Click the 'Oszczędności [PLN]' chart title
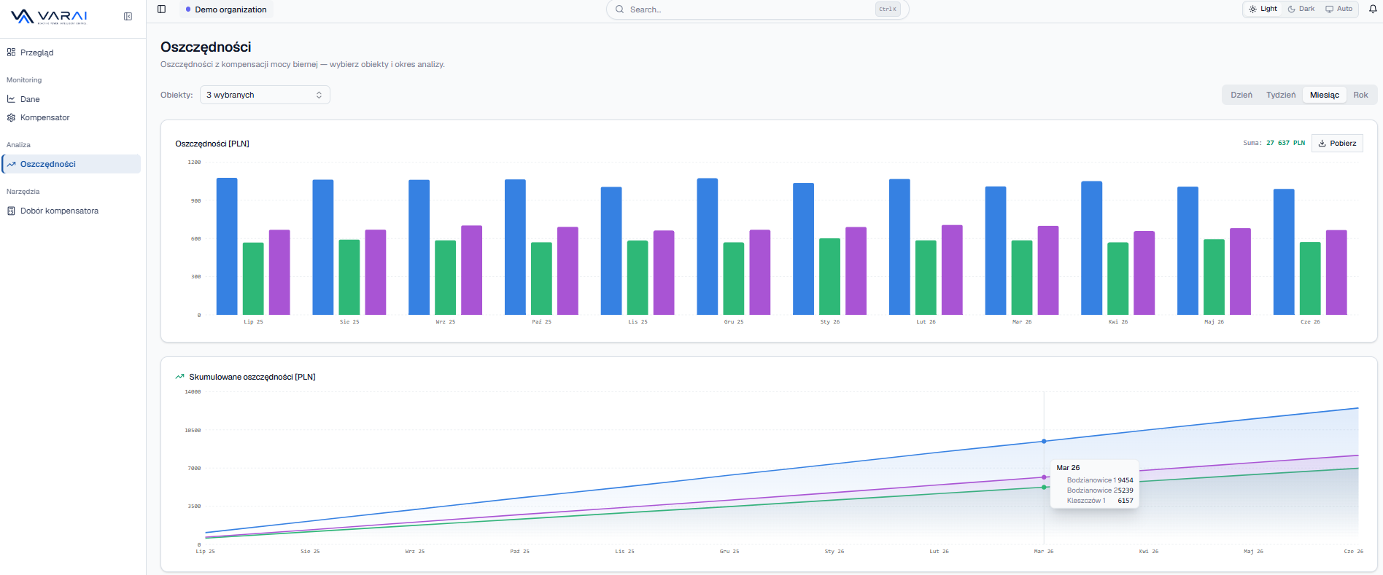This screenshot has width=1383, height=575. 212,144
